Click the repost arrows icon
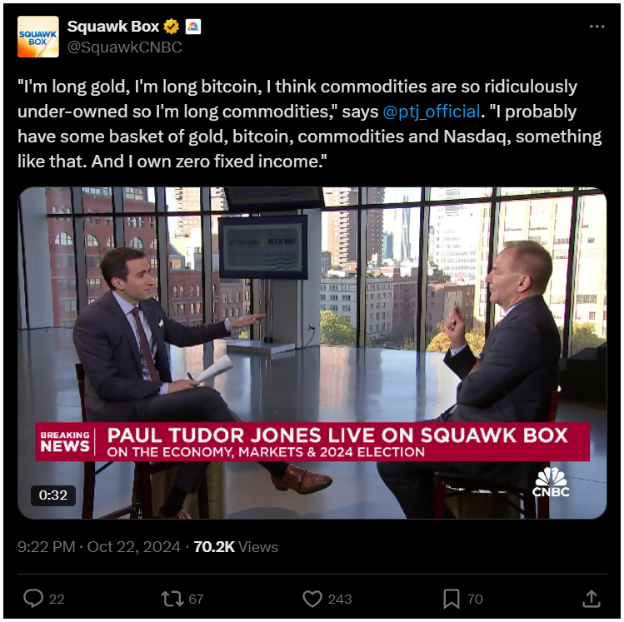The height and width of the screenshot is (622, 624). click(172, 599)
